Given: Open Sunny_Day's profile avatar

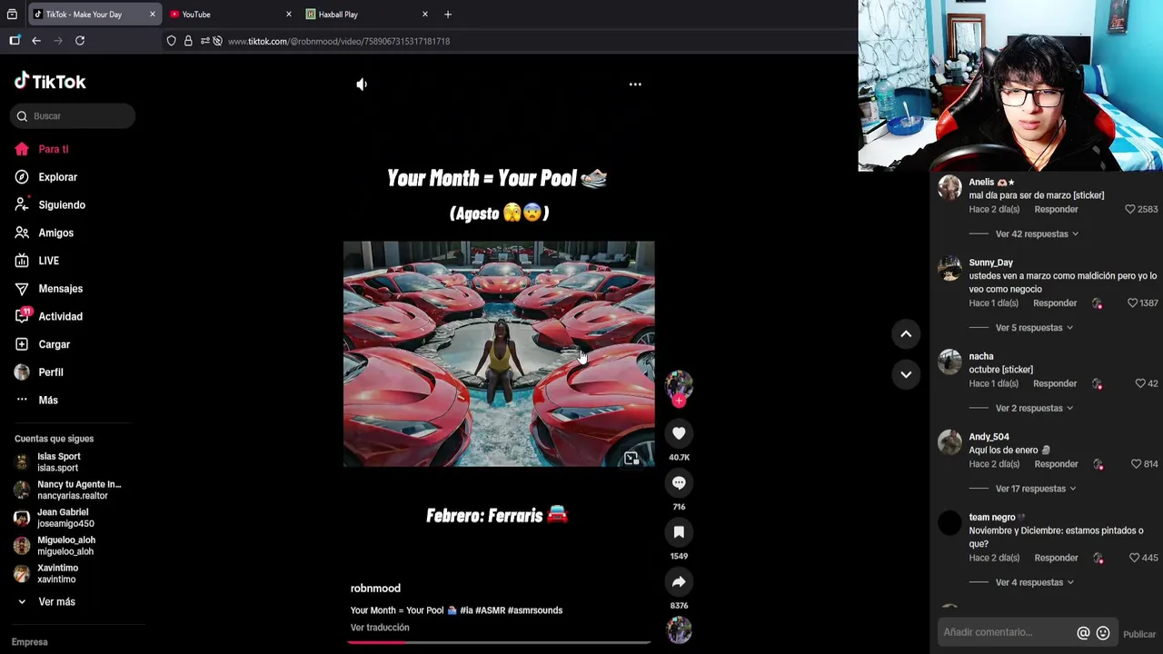Looking at the screenshot, I should [949, 269].
